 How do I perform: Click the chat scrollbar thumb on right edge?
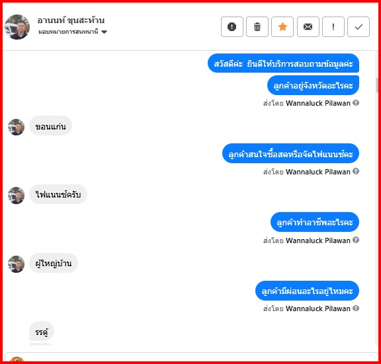coord(377,85)
